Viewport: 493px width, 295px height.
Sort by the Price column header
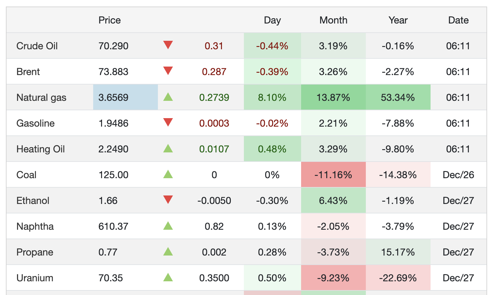point(110,20)
